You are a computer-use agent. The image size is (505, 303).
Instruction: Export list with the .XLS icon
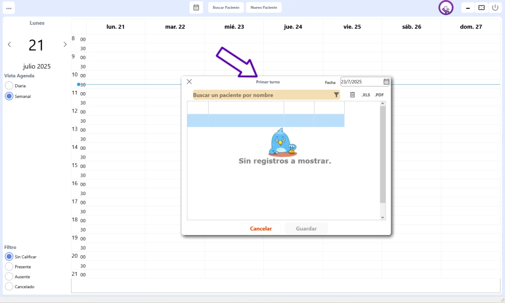(365, 95)
